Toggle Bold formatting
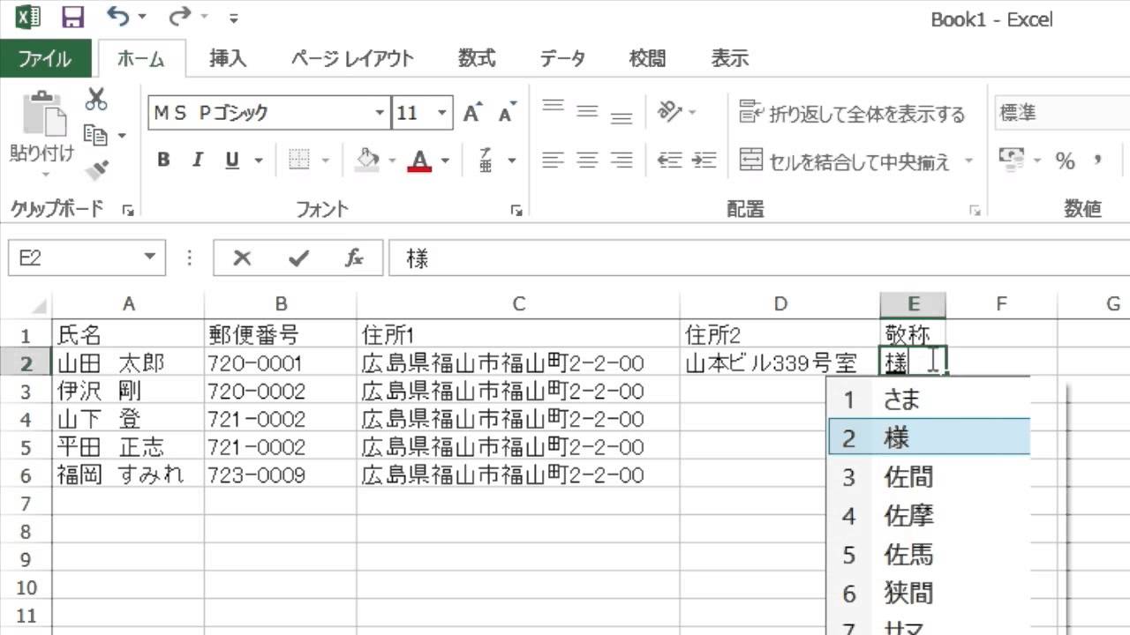 (x=163, y=161)
